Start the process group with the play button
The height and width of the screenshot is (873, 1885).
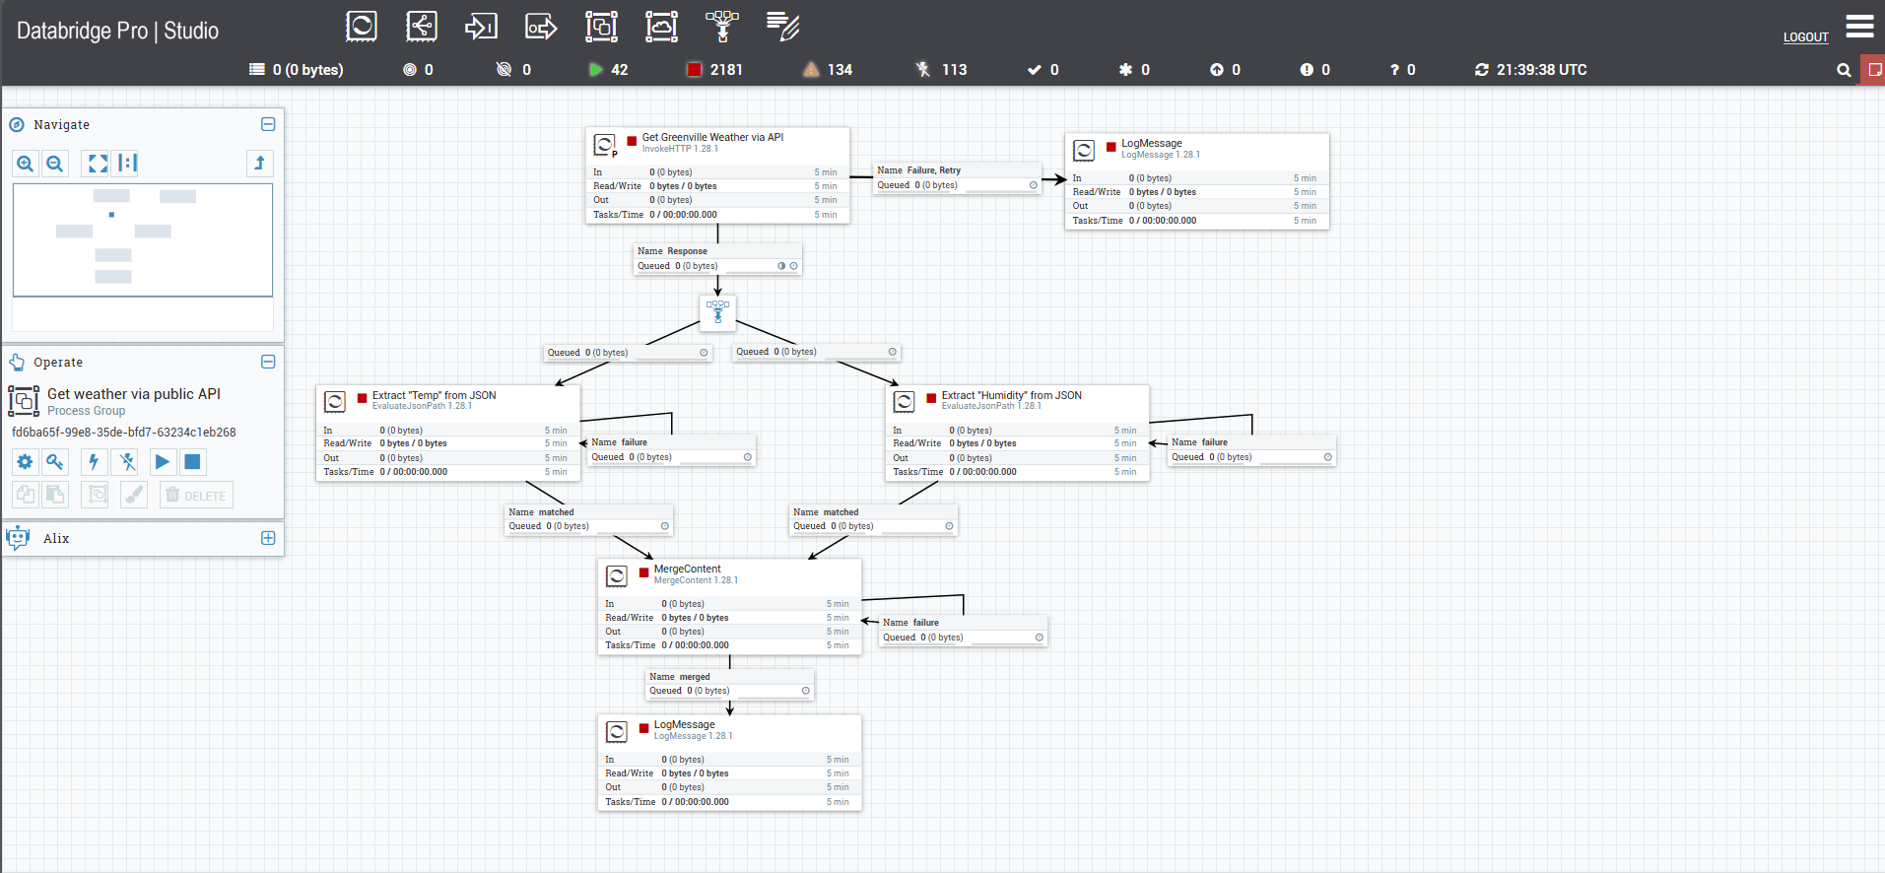163,462
